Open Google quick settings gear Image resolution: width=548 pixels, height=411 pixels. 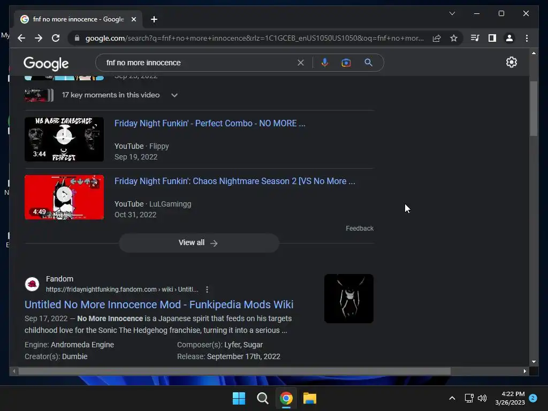coord(511,62)
